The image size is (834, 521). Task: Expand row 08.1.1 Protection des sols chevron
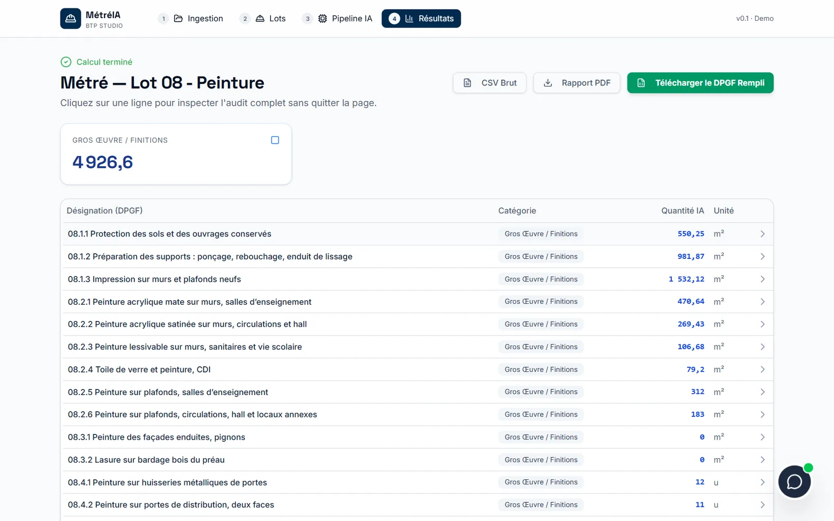click(763, 234)
